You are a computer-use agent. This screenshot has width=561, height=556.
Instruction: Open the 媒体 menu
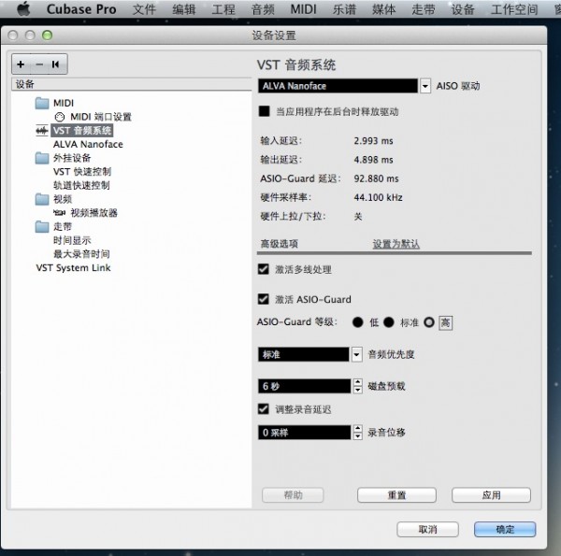(x=384, y=9)
